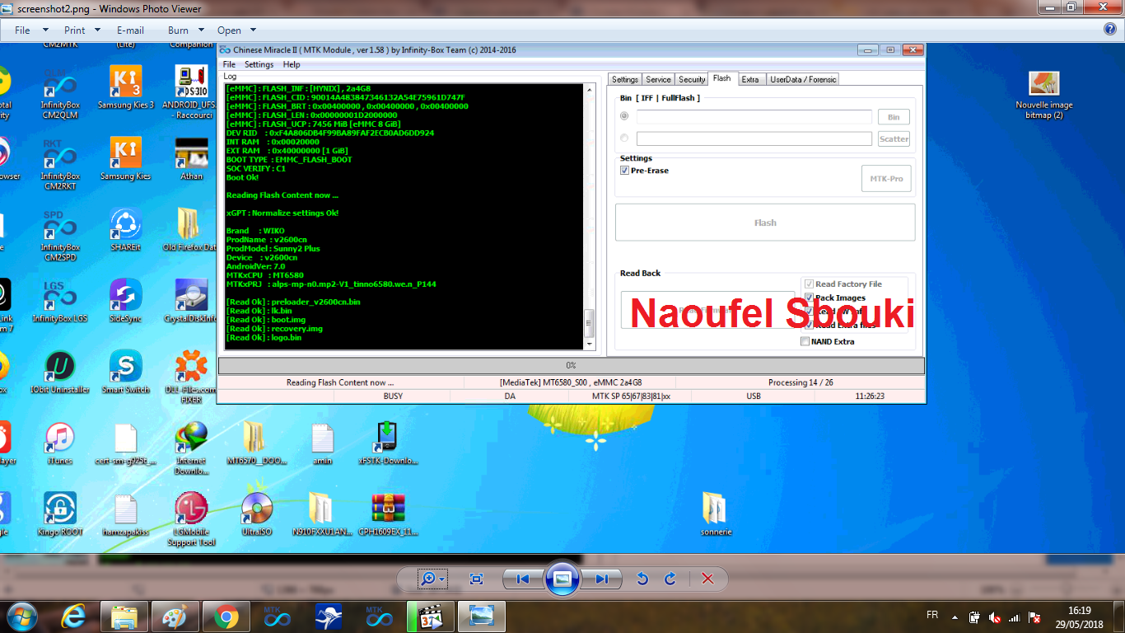Click the Scatter browse button
The width and height of the screenshot is (1125, 633).
(894, 138)
